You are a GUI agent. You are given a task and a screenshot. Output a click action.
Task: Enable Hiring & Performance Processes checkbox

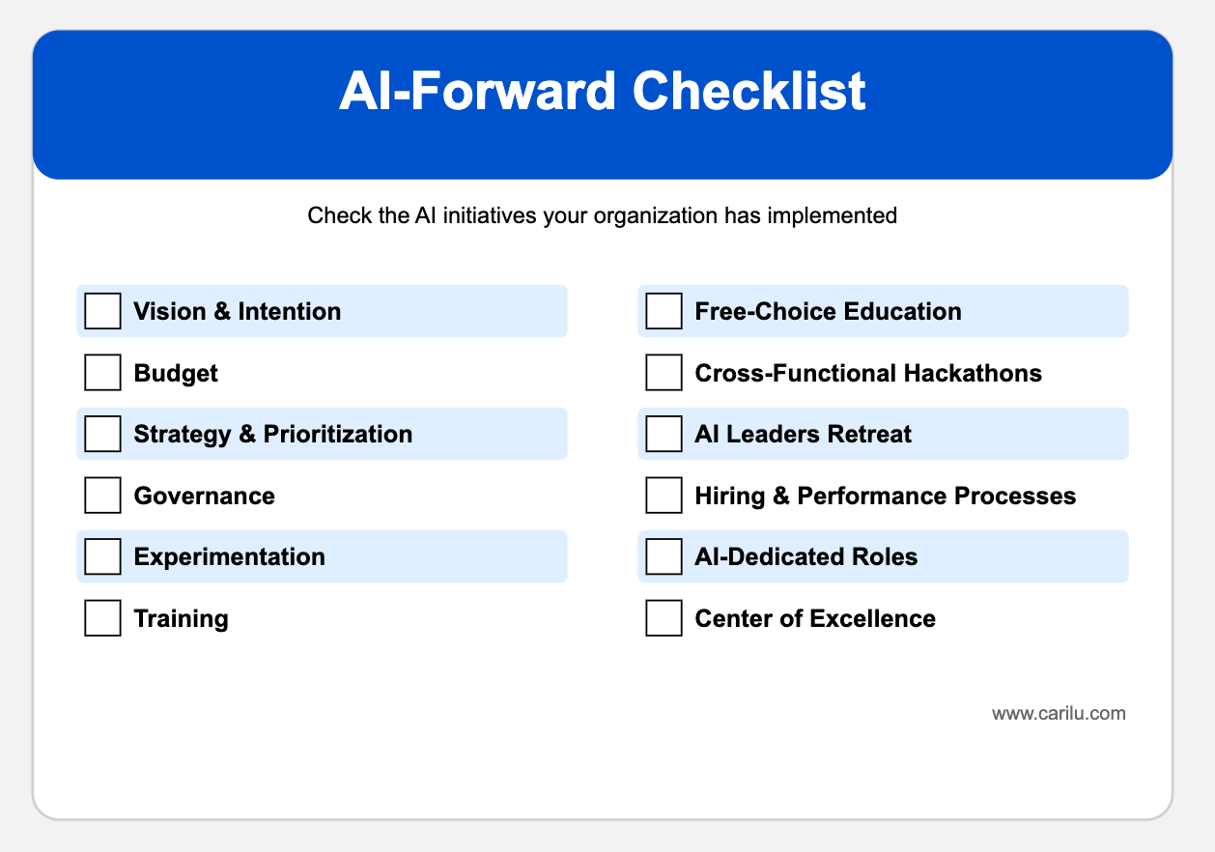click(664, 496)
